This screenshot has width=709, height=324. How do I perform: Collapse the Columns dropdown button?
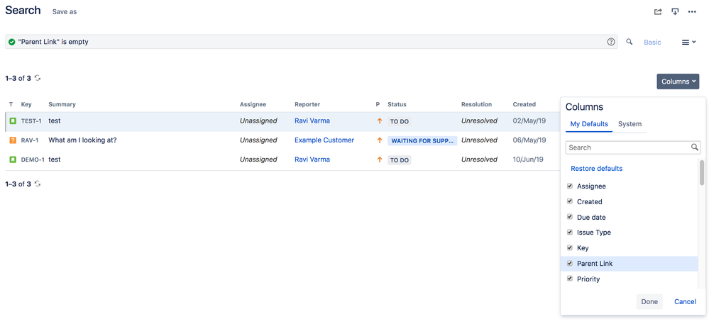[678, 82]
